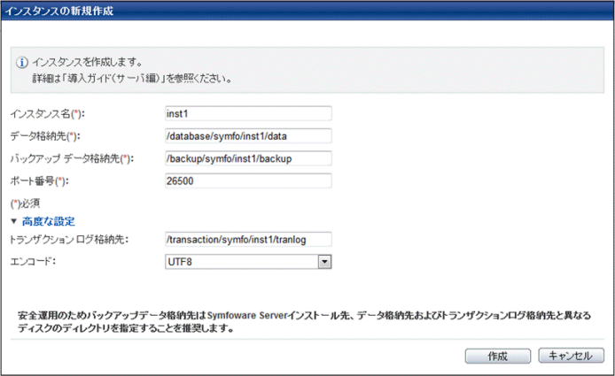The image size is (615, 376).
Task: Click the info icon beside インスタンスを作成します
Action: coord(22,63)
